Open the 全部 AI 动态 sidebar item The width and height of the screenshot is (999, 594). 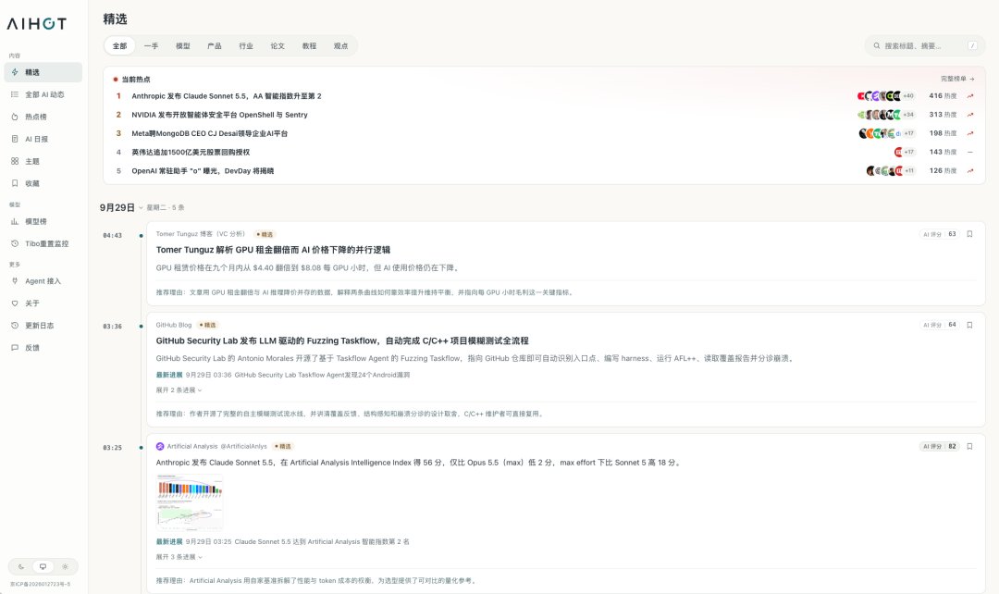click(43, 94)
